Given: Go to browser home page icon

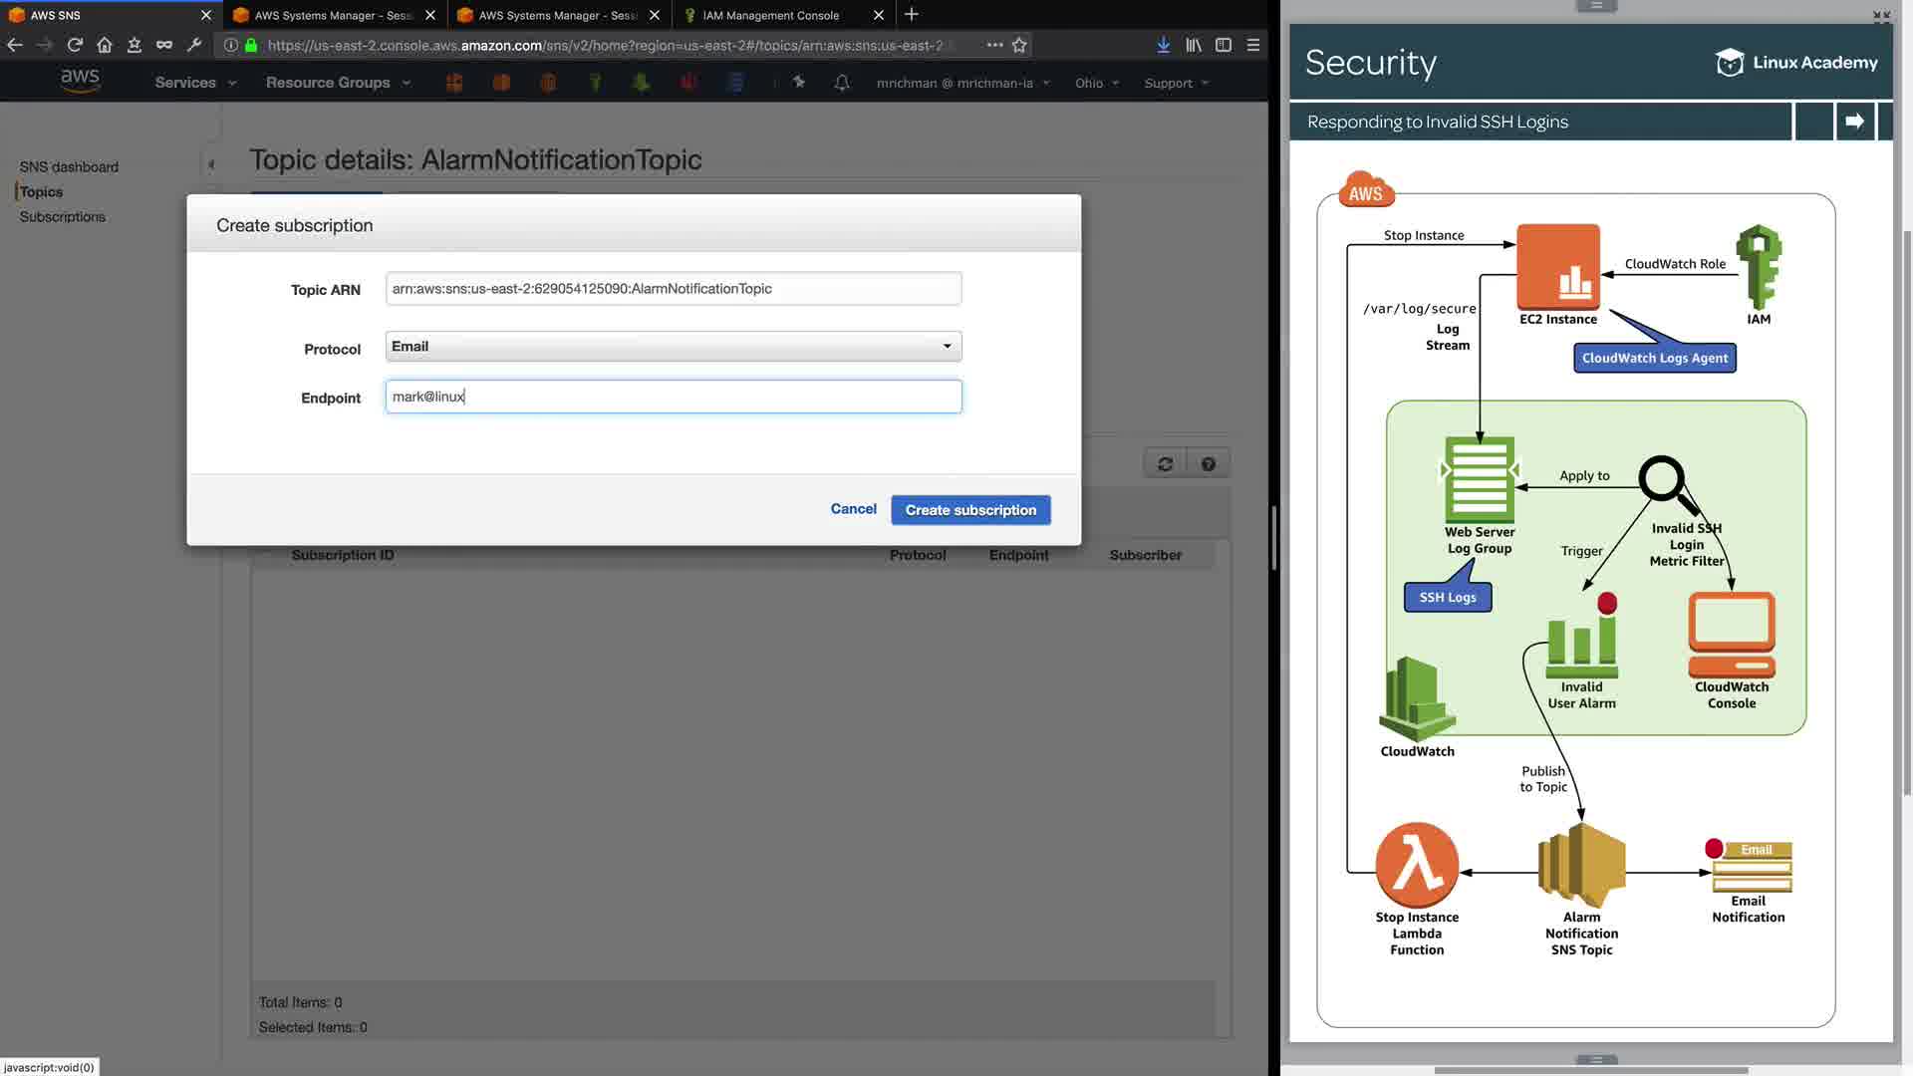Looking at the screenshot, I should pyautogui.click(x=105, y=45).
